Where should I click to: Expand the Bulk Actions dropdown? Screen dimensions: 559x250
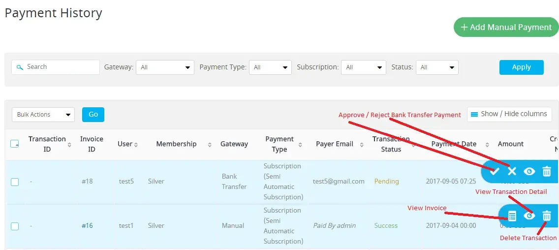43,115
